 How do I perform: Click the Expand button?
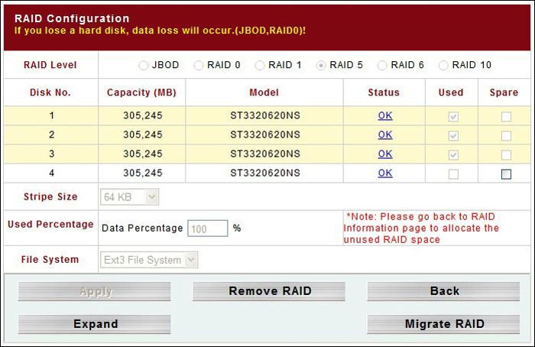pyautogui.click(x=94, y=324)
